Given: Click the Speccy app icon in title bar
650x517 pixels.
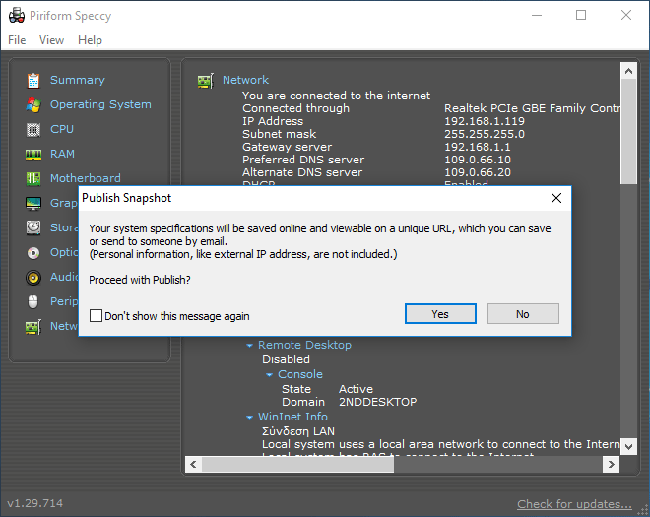Looking at the screenshot, I should tap(17, 16).
